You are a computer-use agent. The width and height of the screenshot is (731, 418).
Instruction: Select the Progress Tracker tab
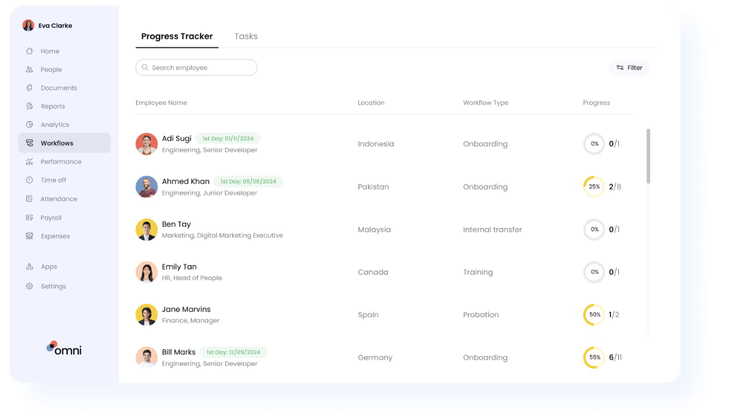[177, 37]
